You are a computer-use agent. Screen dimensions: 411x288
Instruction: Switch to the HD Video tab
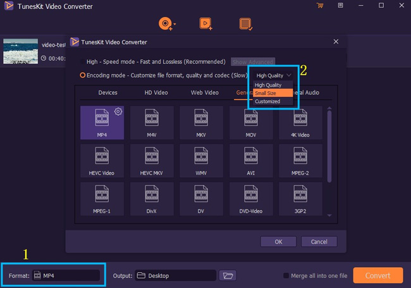point(156,92)
